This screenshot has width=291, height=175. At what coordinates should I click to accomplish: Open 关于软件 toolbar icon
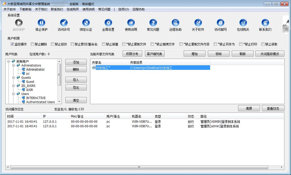coord(198,23)
